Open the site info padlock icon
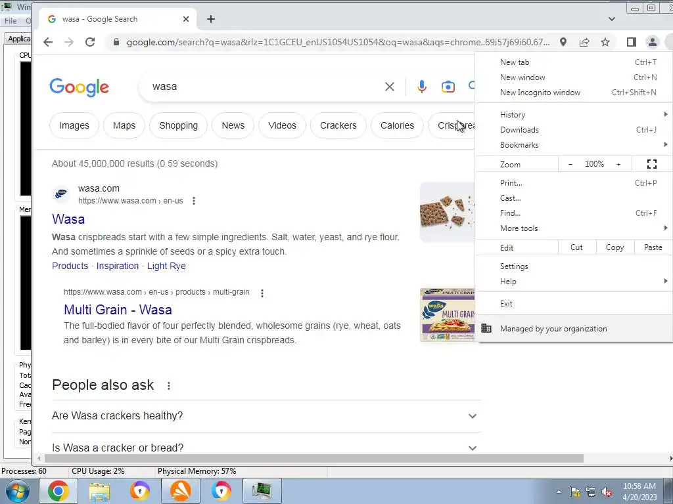 click(x=116, y=42)
